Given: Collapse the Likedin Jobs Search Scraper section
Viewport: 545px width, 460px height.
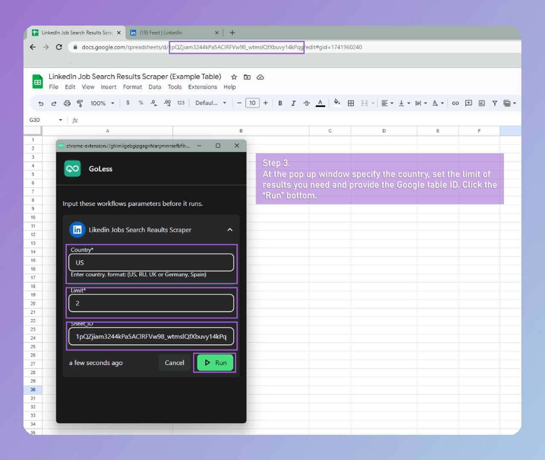Looking at the screenshot, I should click(x=230, y=230).
